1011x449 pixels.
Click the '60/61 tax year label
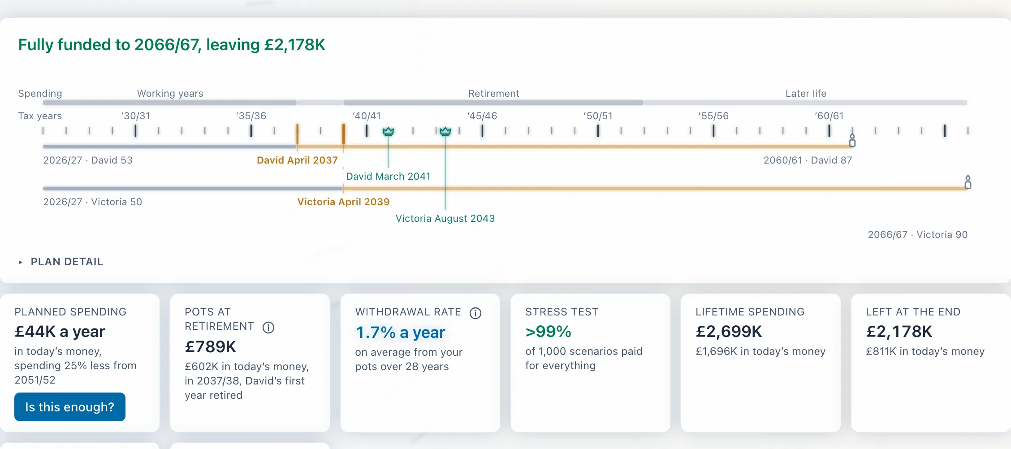(x=829, y=116)
